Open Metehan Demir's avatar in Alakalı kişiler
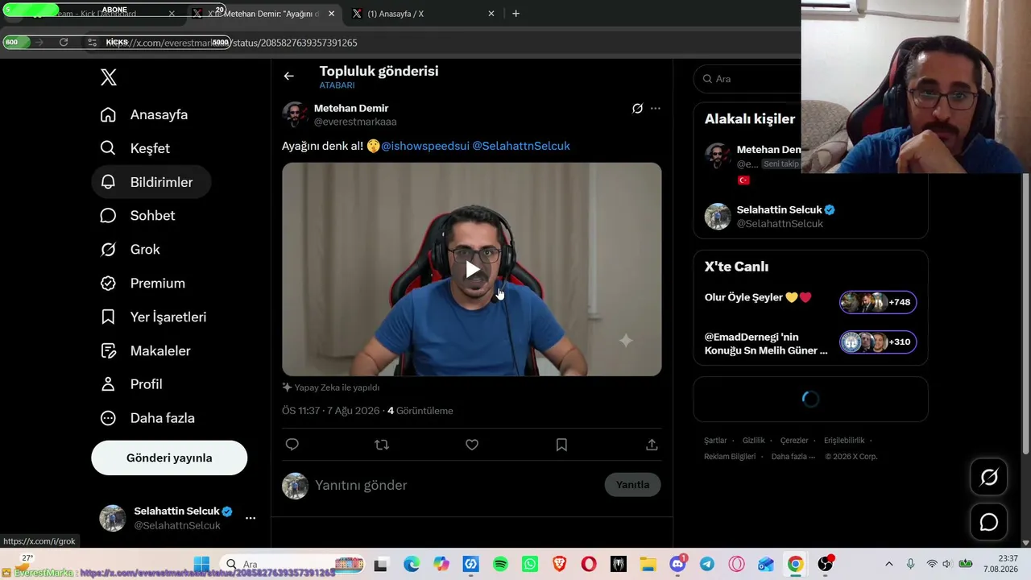The width and height of the screenshot is (1031, 580). click(x=718, y=156)
